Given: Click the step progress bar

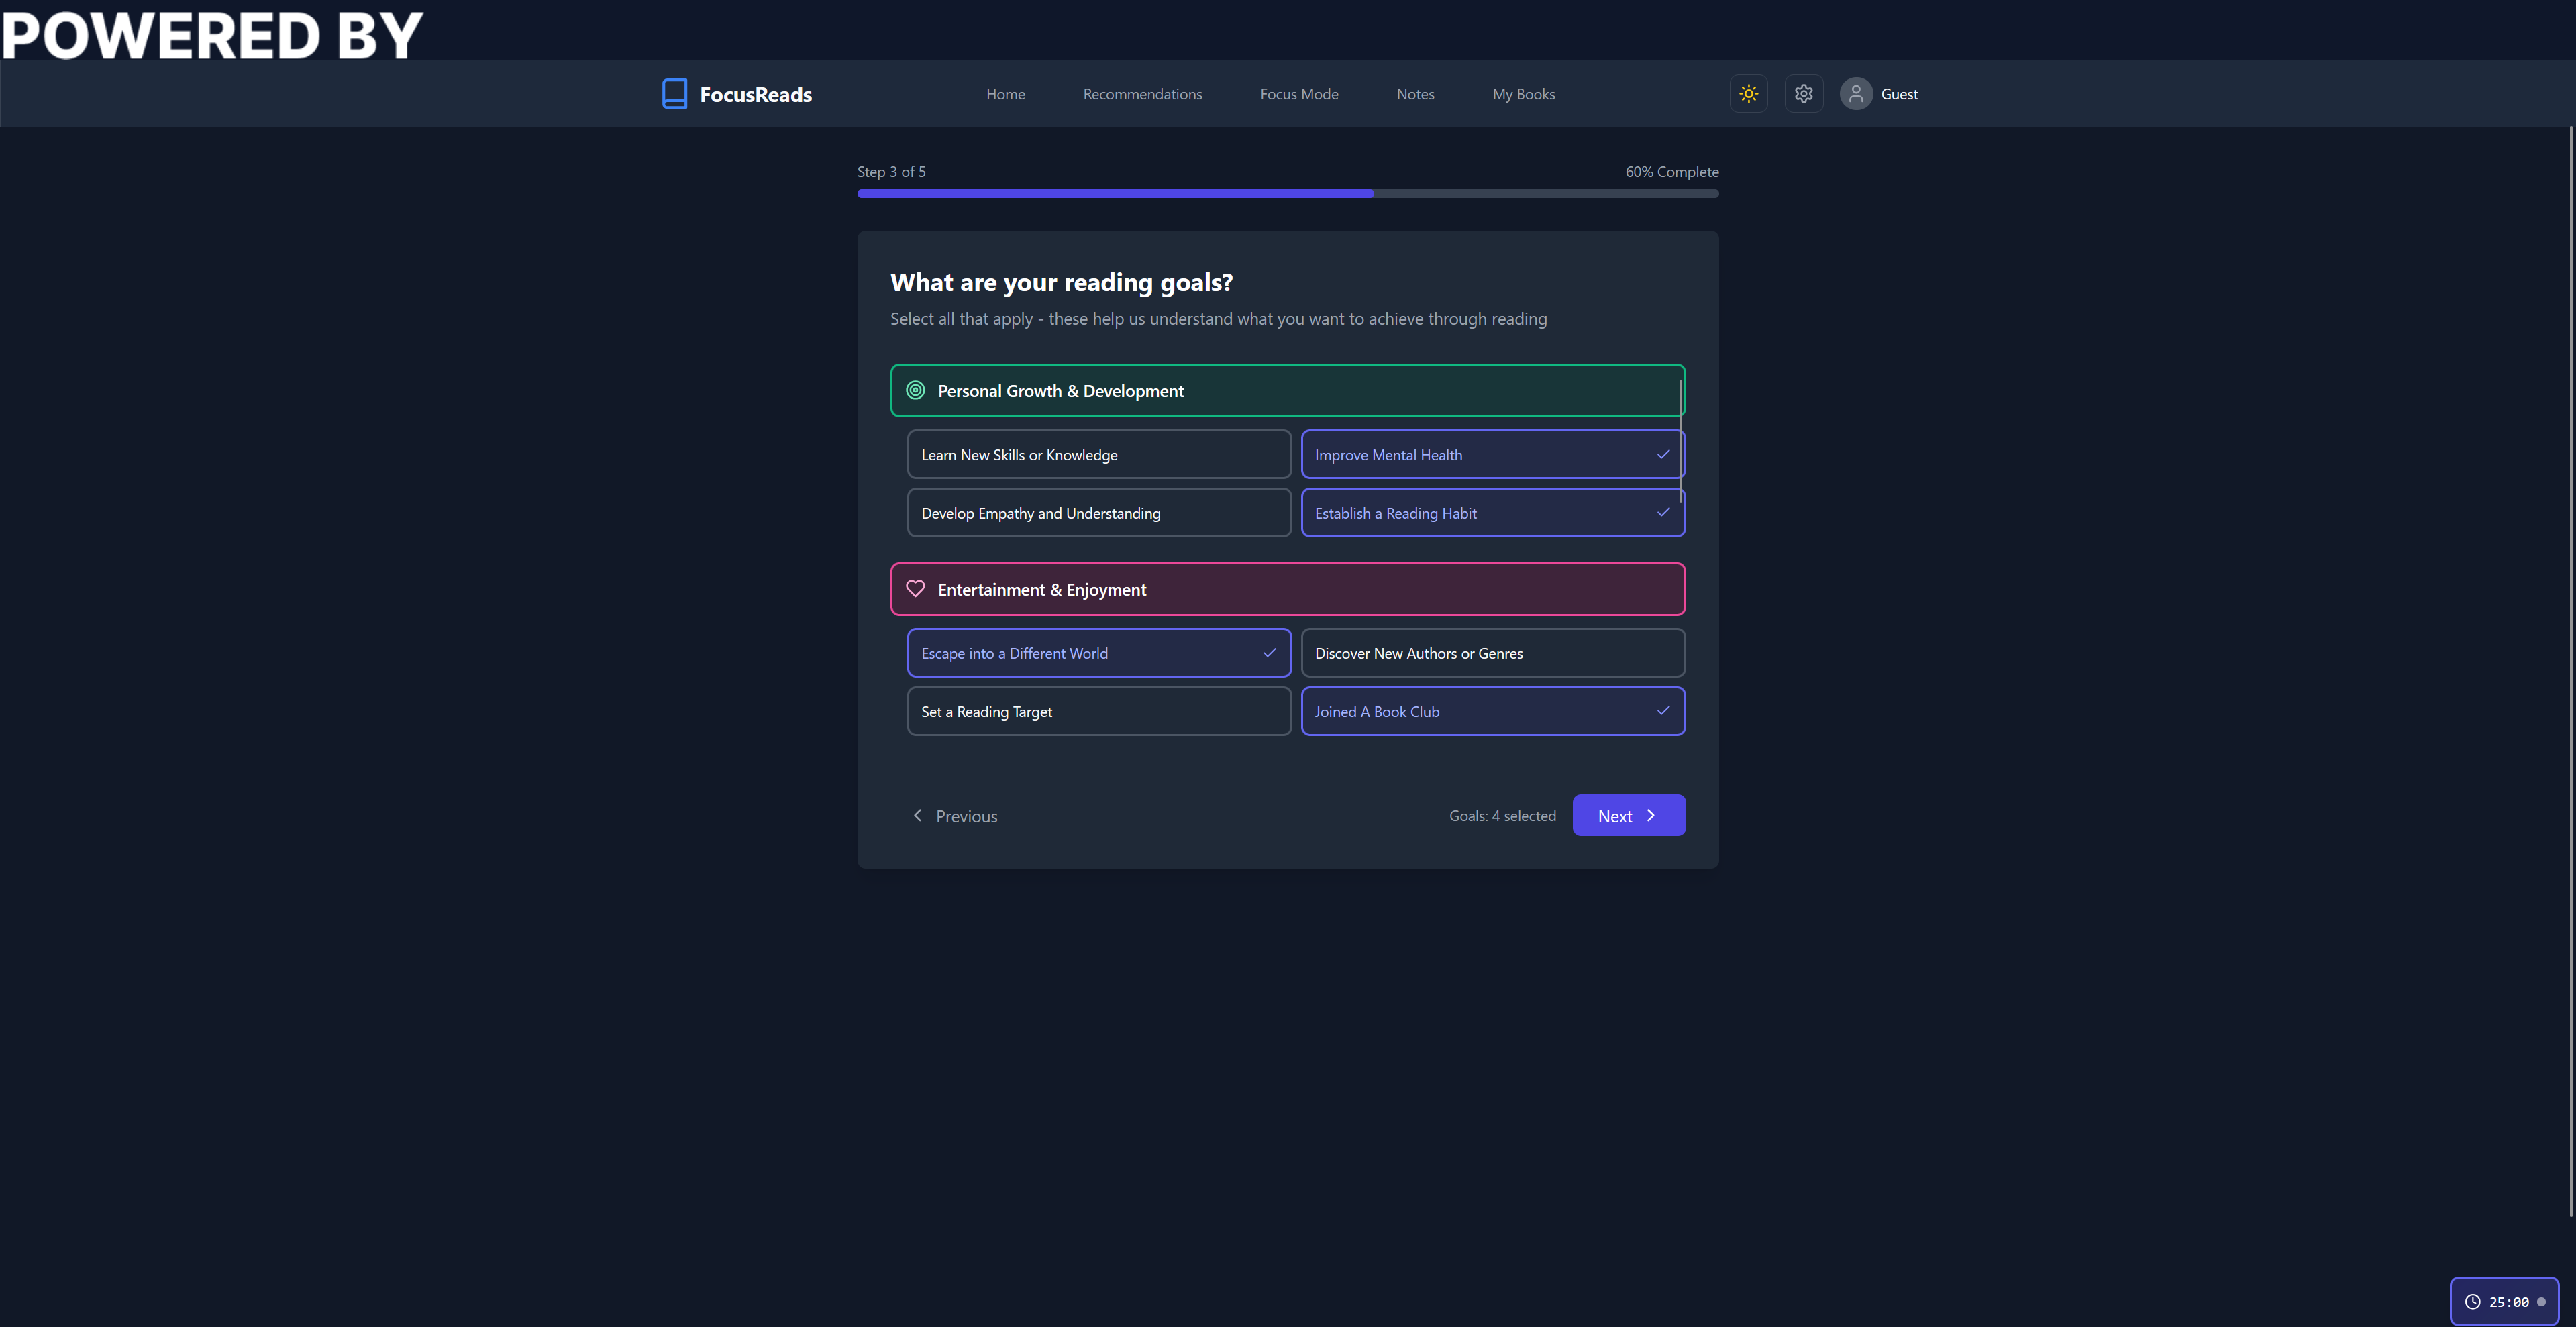Looking at the screenshot, I should click(1286, 193).
